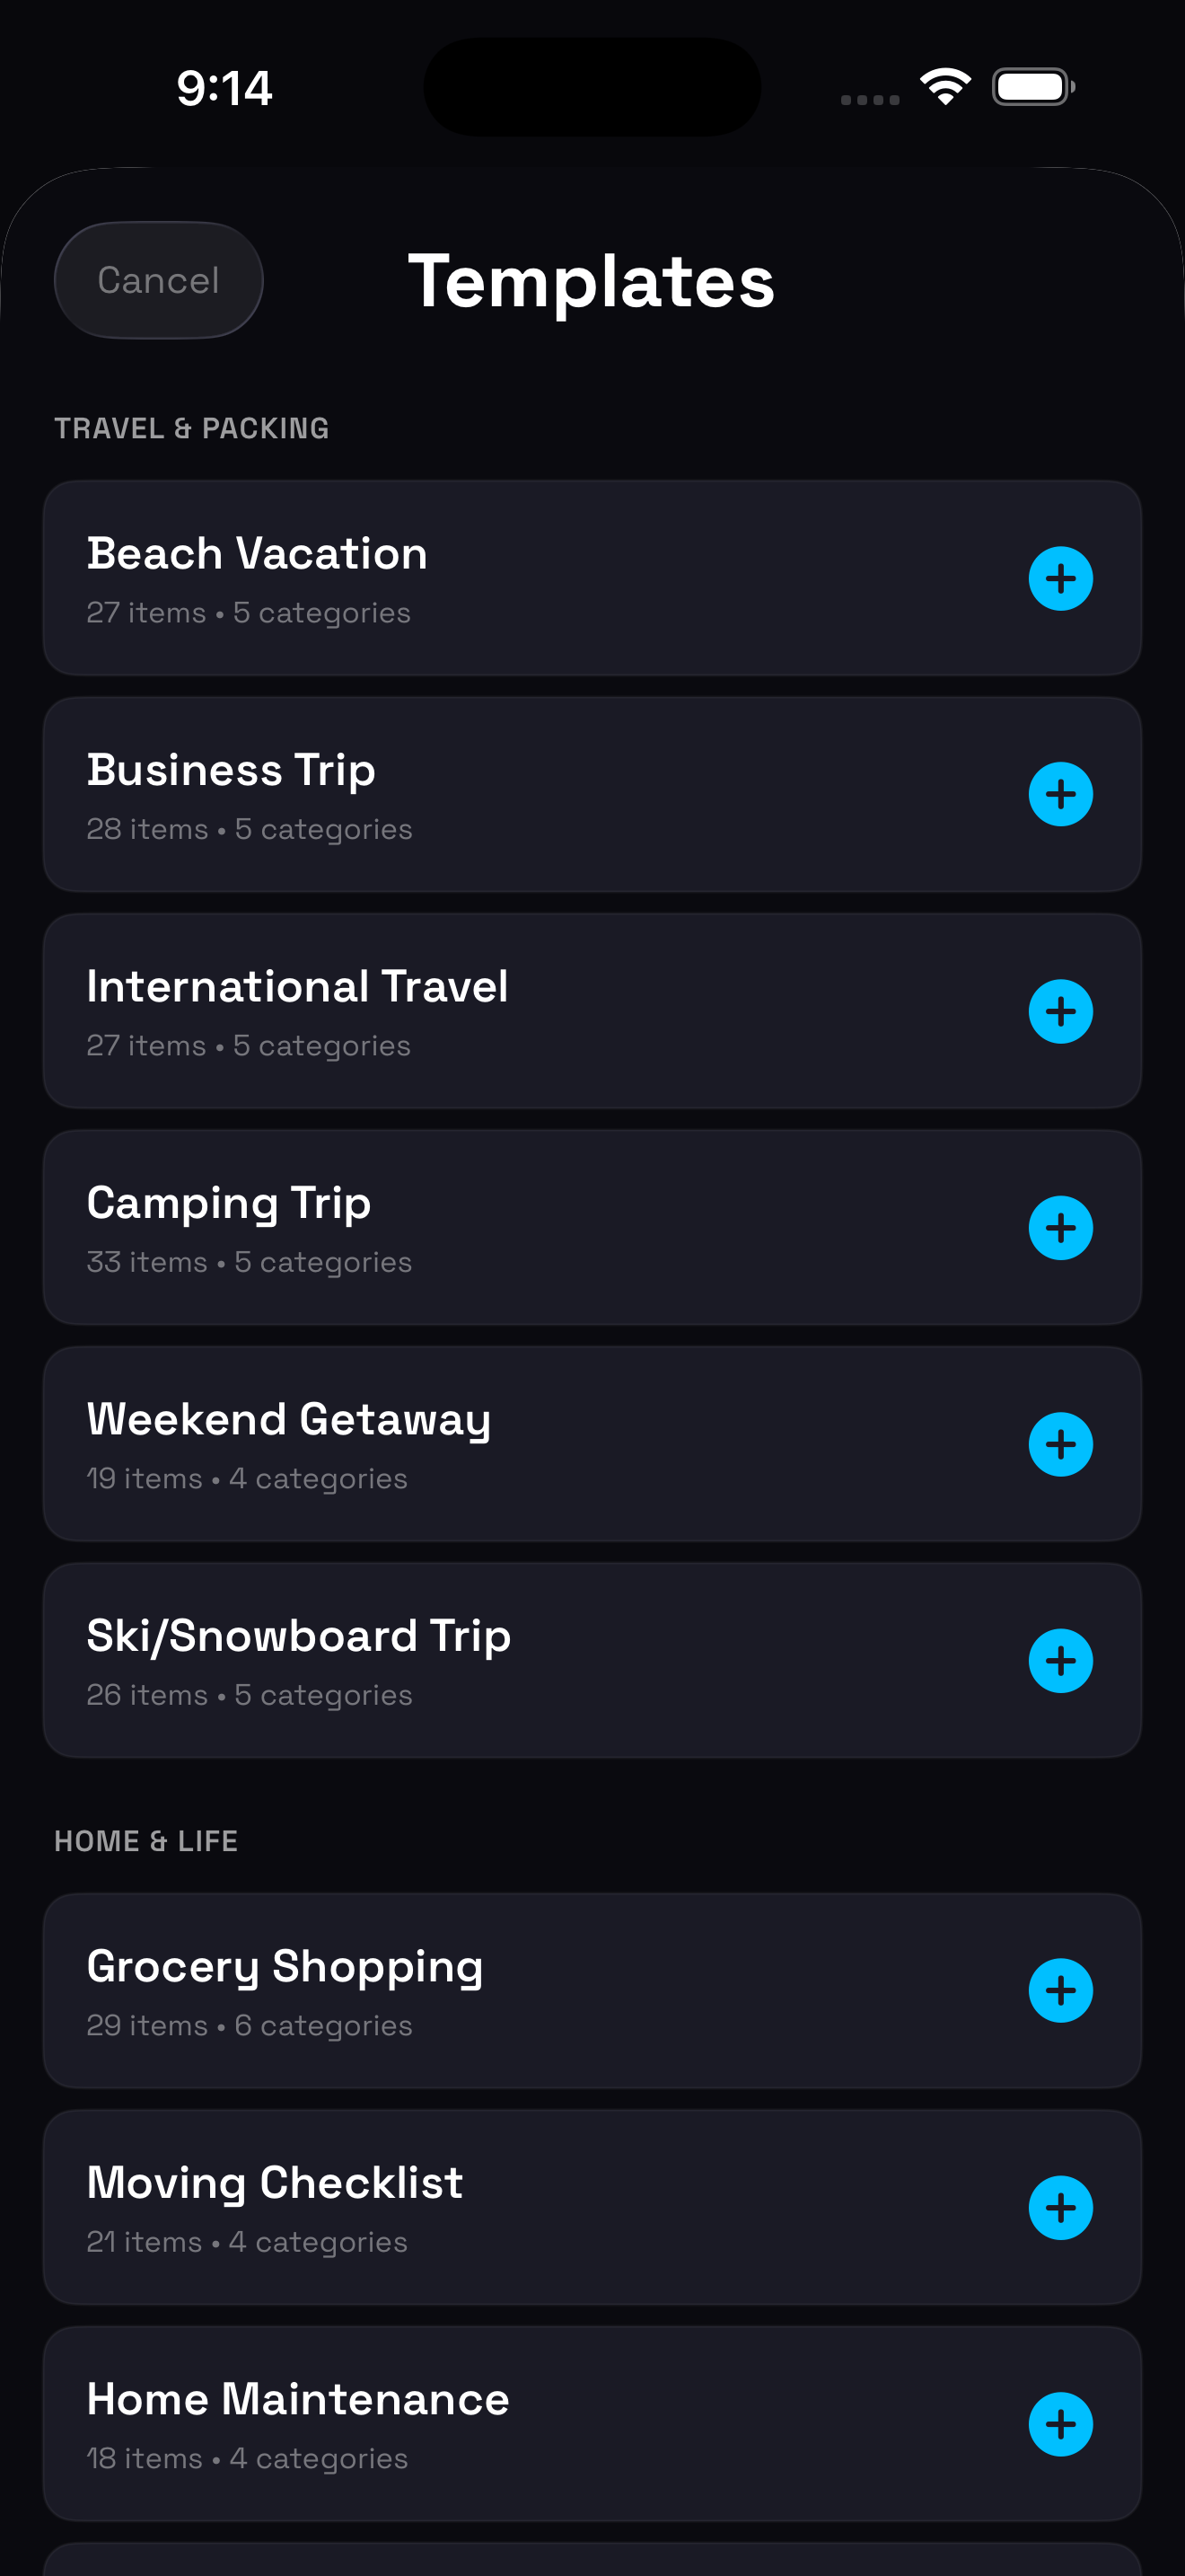Tap the plus icon for Beach Vacation

(x=1060, y=578)
